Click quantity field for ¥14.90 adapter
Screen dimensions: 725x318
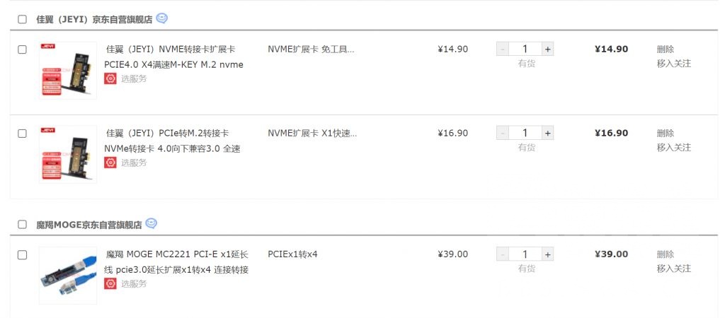coord(525,49)
